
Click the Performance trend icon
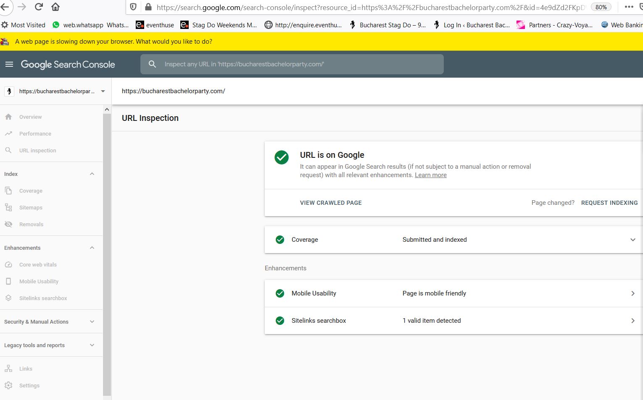(8, 133)
